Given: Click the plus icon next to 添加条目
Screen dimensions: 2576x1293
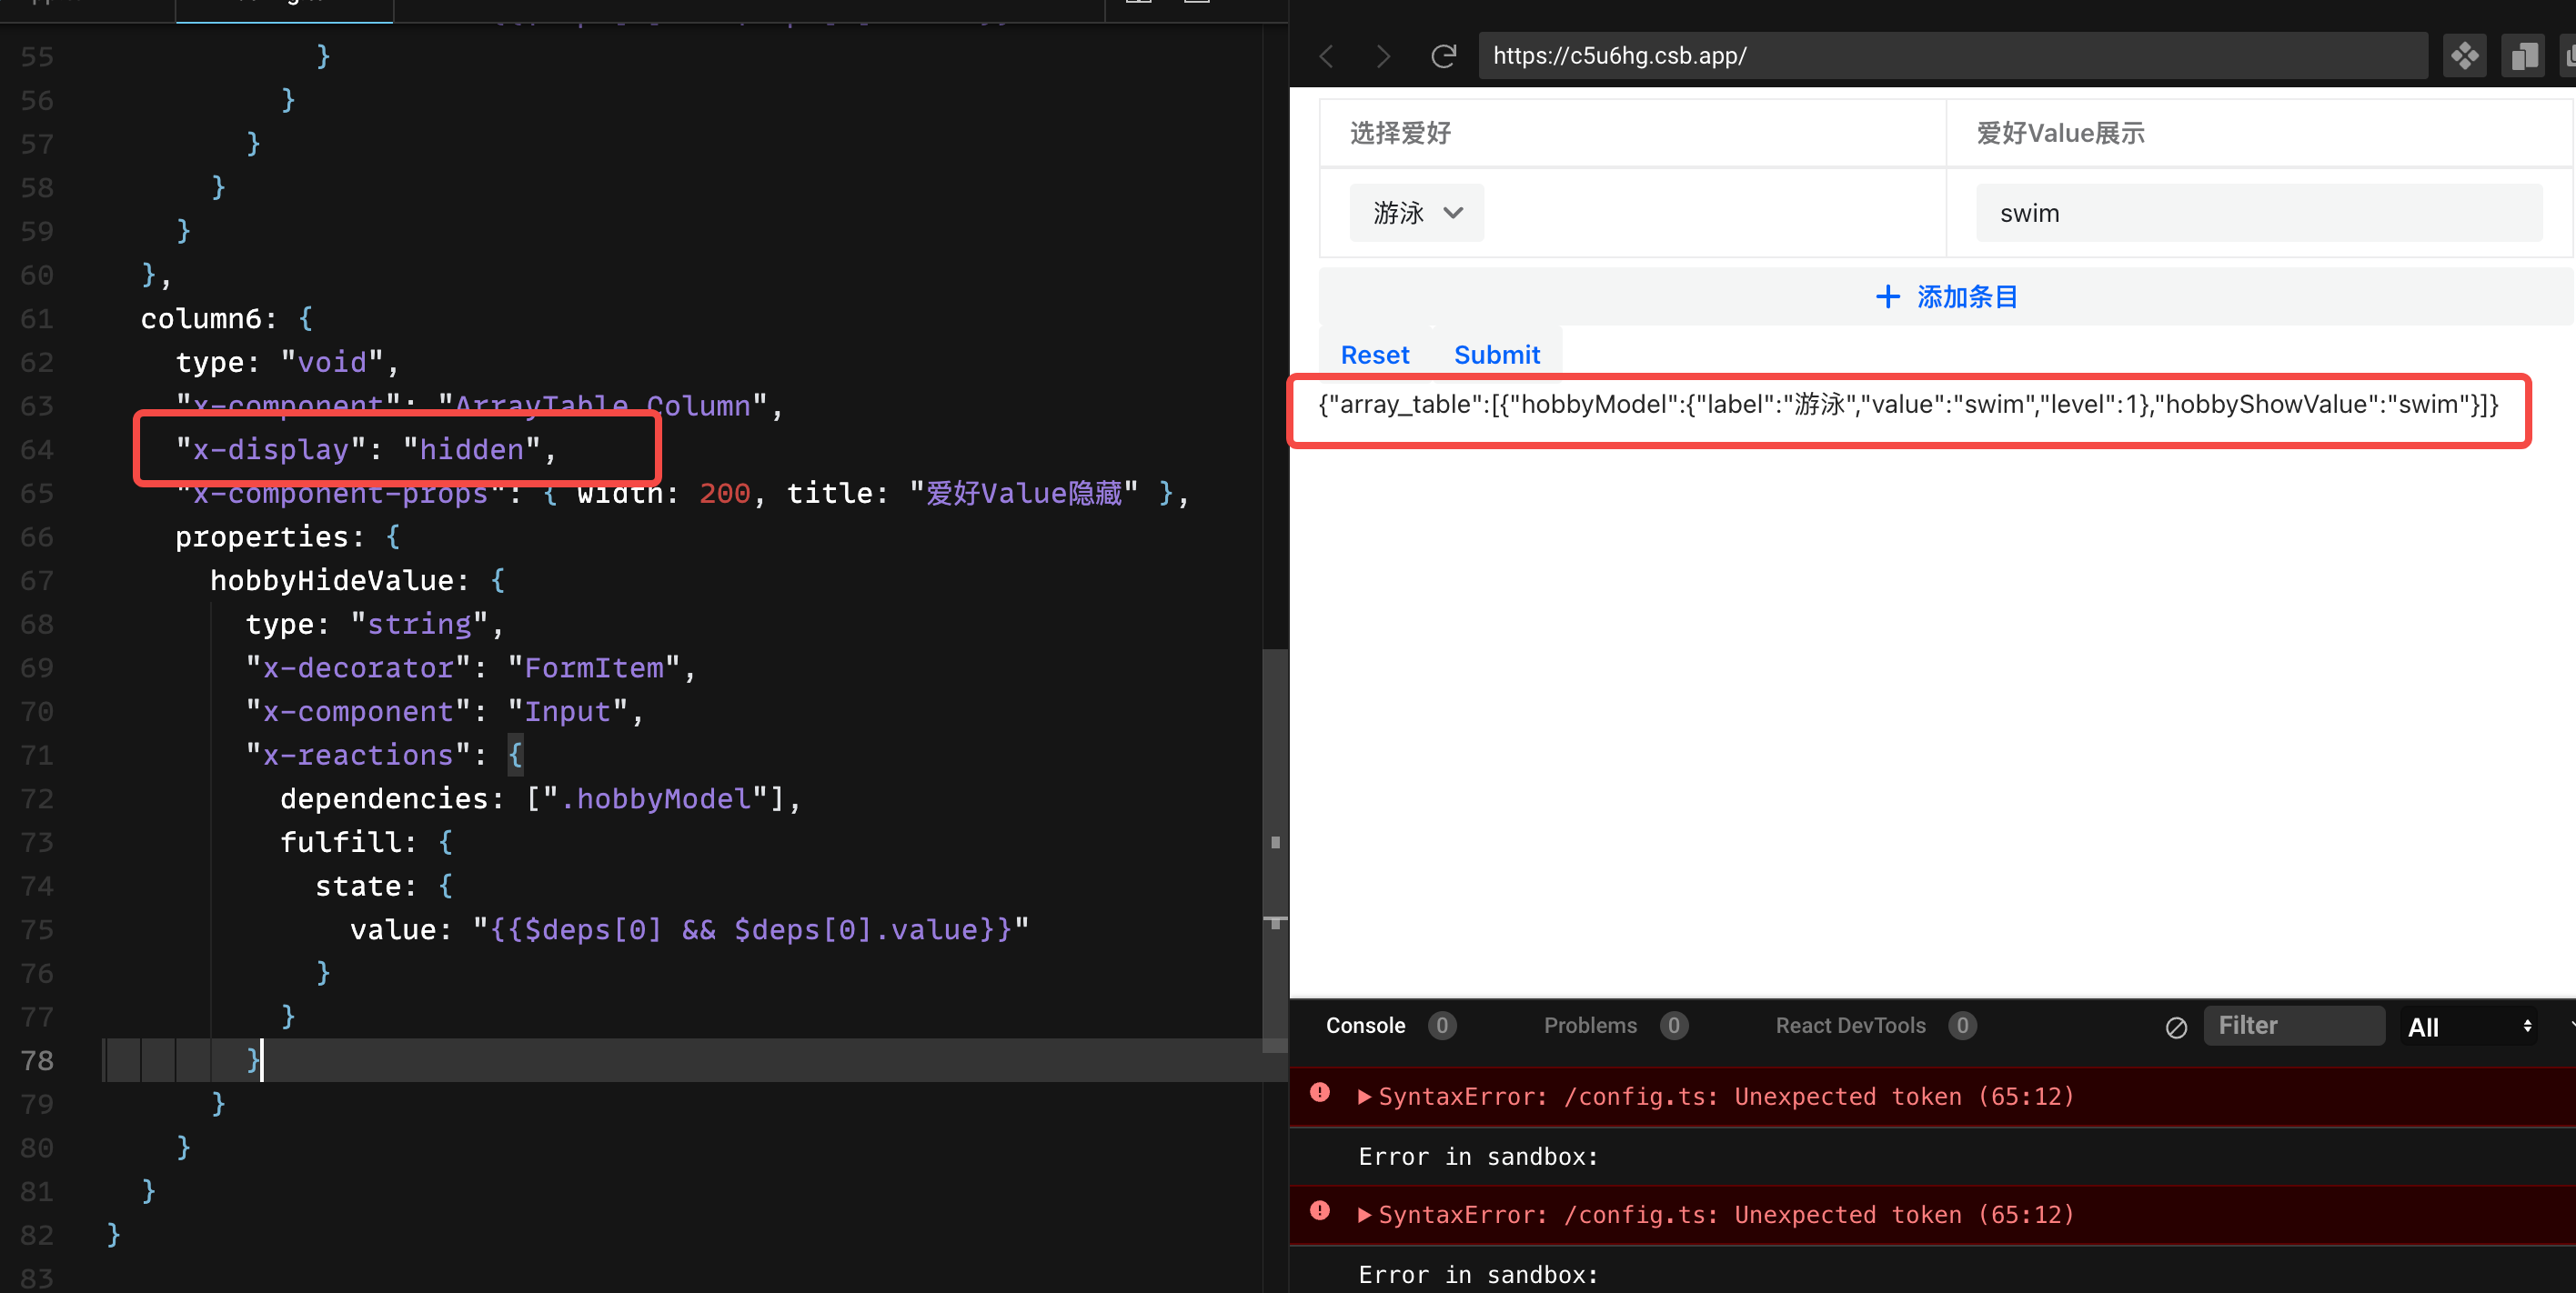Looking at the screenshot, I should pyautogui.click(x=1888, y=296).
